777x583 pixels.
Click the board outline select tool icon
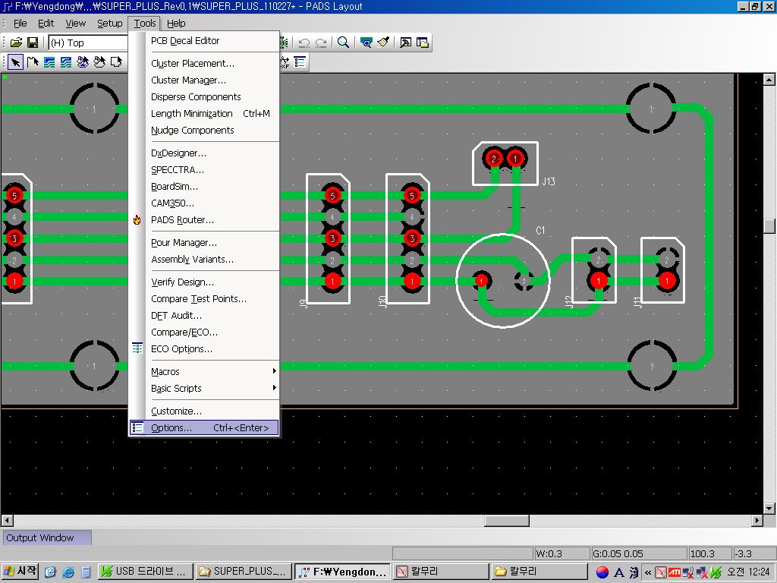point(33,62)
